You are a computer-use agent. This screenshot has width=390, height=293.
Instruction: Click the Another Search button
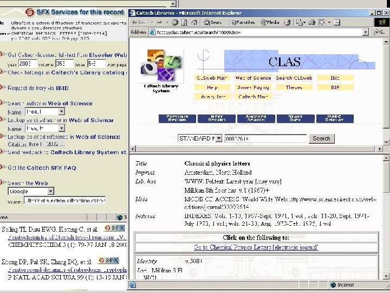tap(256, 119)
